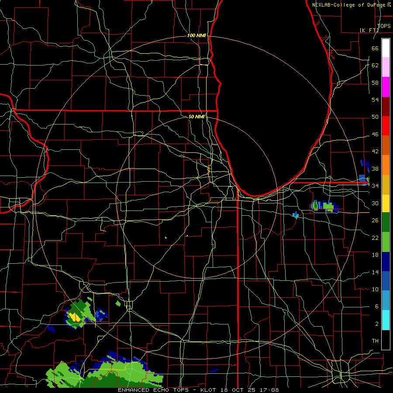Pick the dark red legend swatch
The image size is (393, 393).
coord(386,106)
